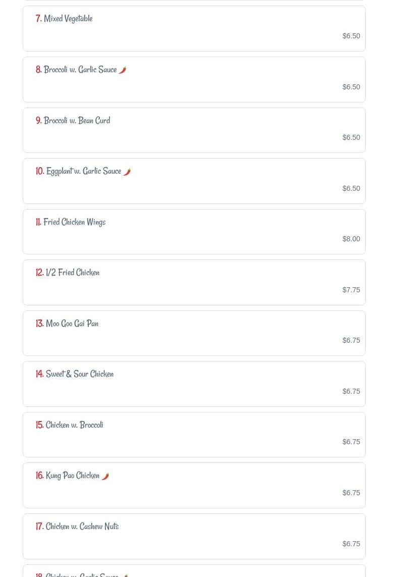Open the Mixed Vegetable menu item
Screen dimensions: 396x577
pyautogui.click(x=68, y=19)
